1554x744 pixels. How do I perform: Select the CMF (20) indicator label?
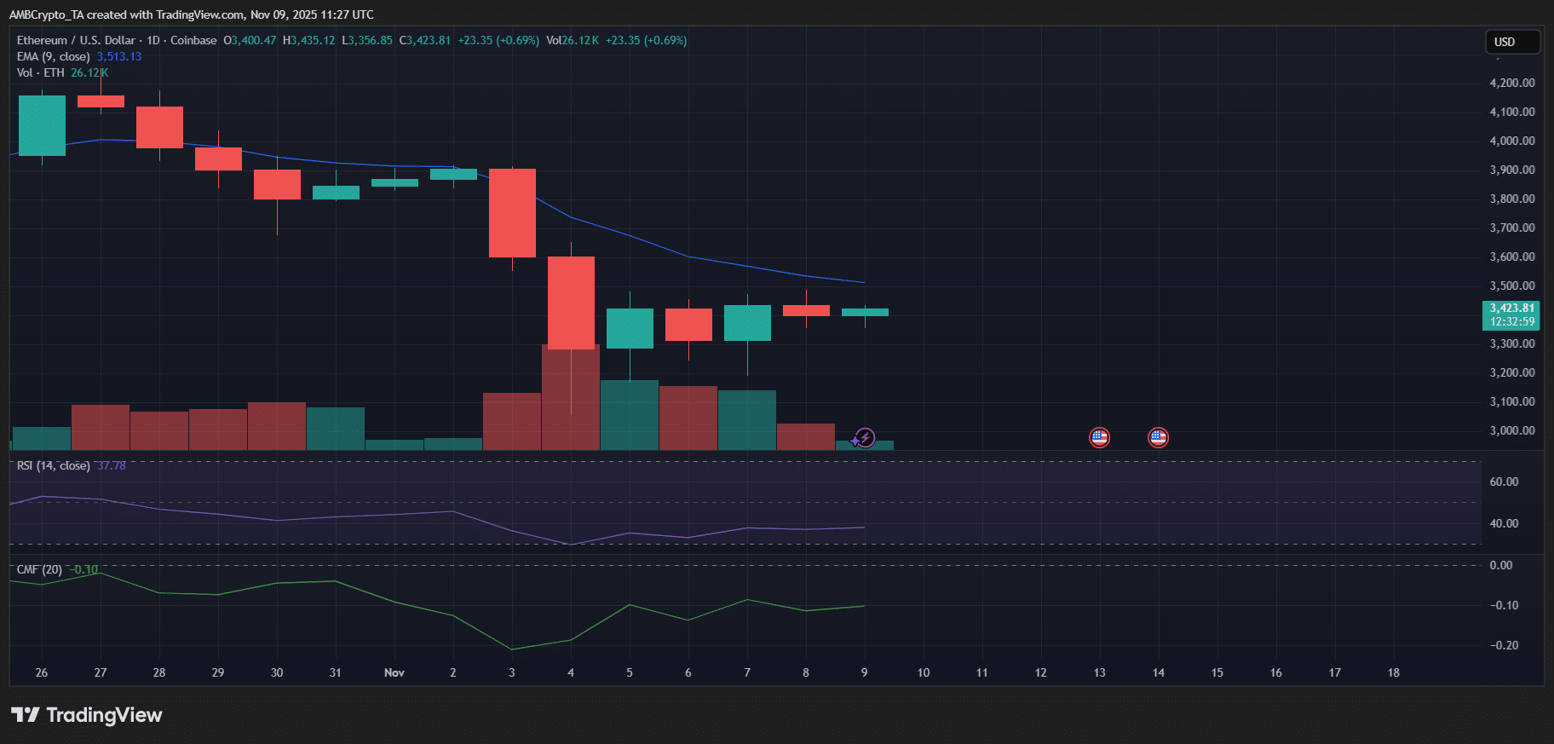[39, 569]
